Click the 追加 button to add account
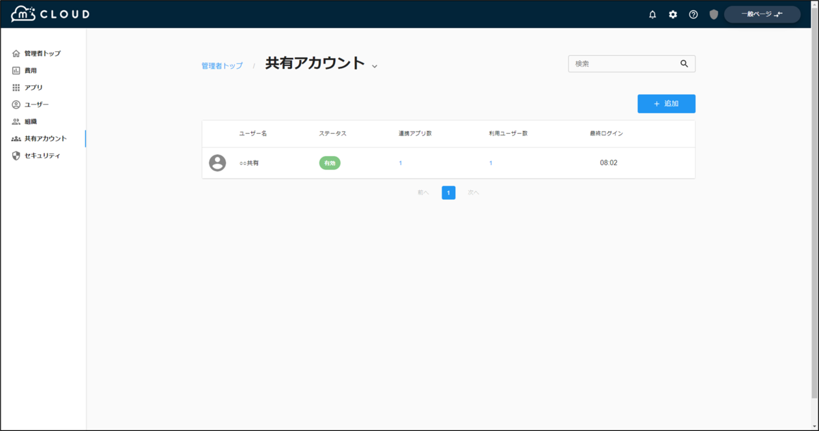Screen dimensions: 819x431 coord(666,103)
